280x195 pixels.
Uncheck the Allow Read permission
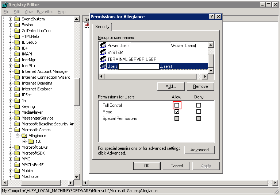[x=177, y=112]
